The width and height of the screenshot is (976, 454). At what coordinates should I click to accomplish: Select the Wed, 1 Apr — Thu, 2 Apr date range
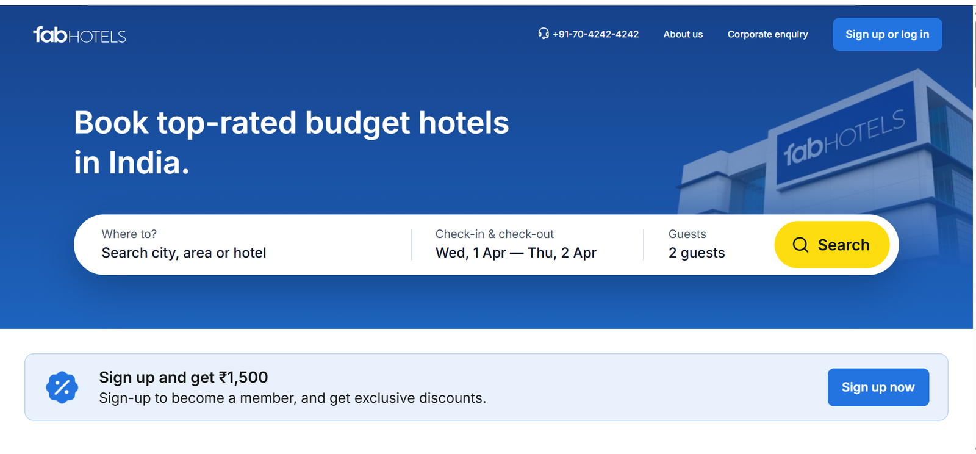tap(515, 253)
